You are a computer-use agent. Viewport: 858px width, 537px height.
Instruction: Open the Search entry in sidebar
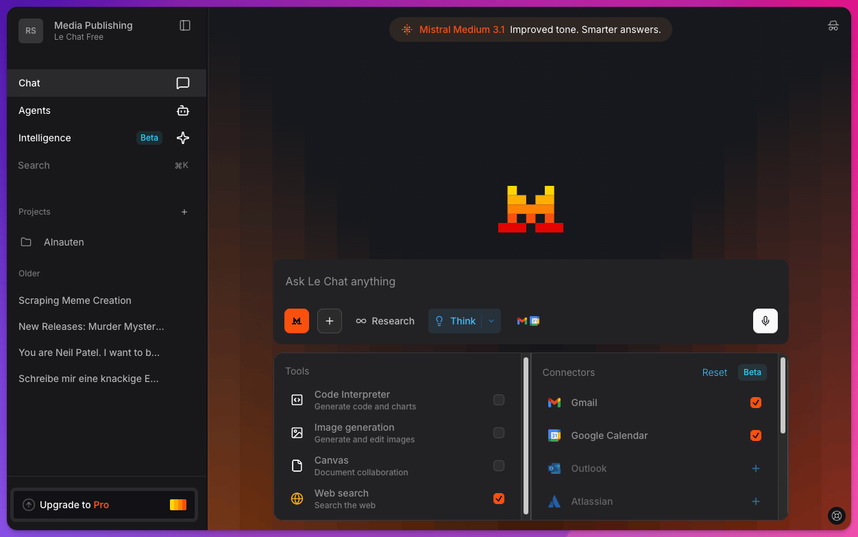106,165
